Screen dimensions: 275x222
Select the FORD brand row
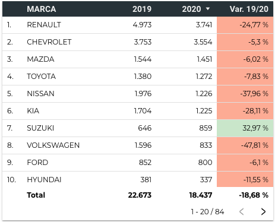coord(138,163)
